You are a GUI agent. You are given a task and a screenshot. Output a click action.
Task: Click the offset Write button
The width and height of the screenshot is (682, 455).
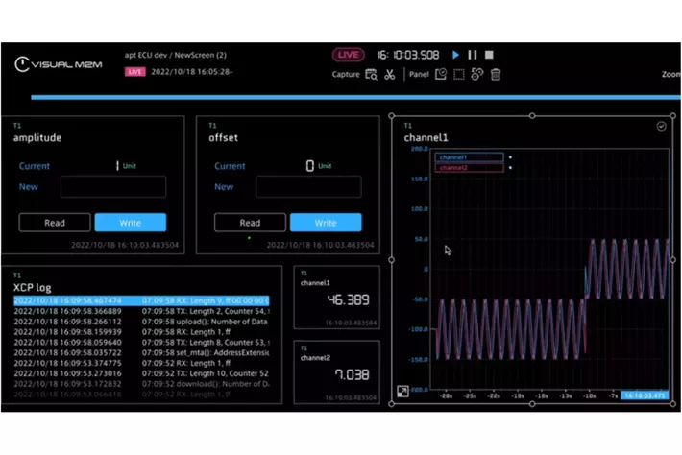pyautogui.click(x=326, y=223)
